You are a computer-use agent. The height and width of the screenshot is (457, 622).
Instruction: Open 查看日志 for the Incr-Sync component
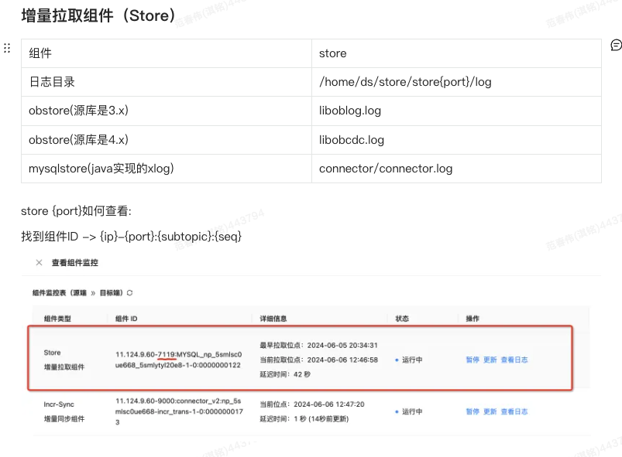tap(514, 411)
